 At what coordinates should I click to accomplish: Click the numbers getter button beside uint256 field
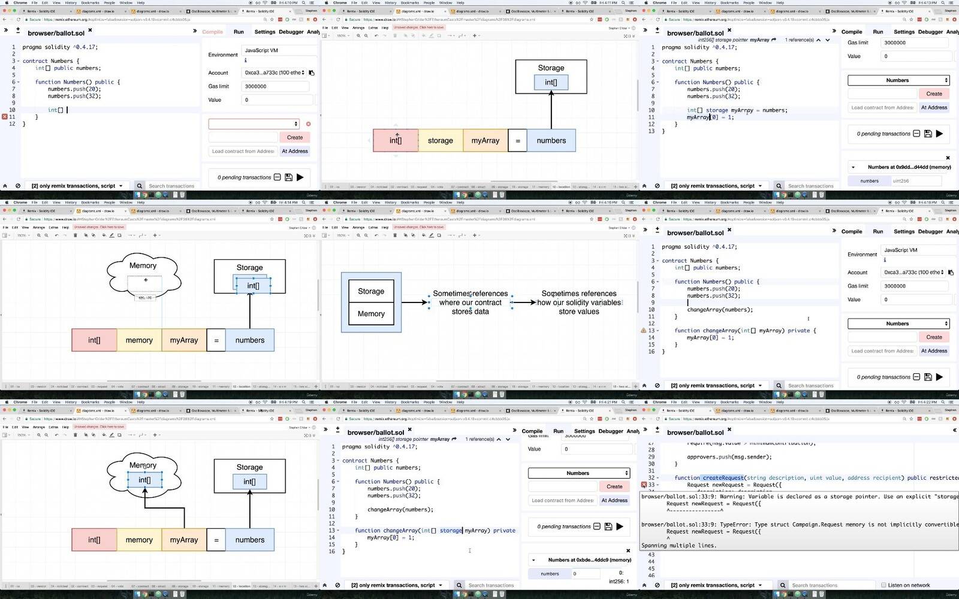[869, 181]
